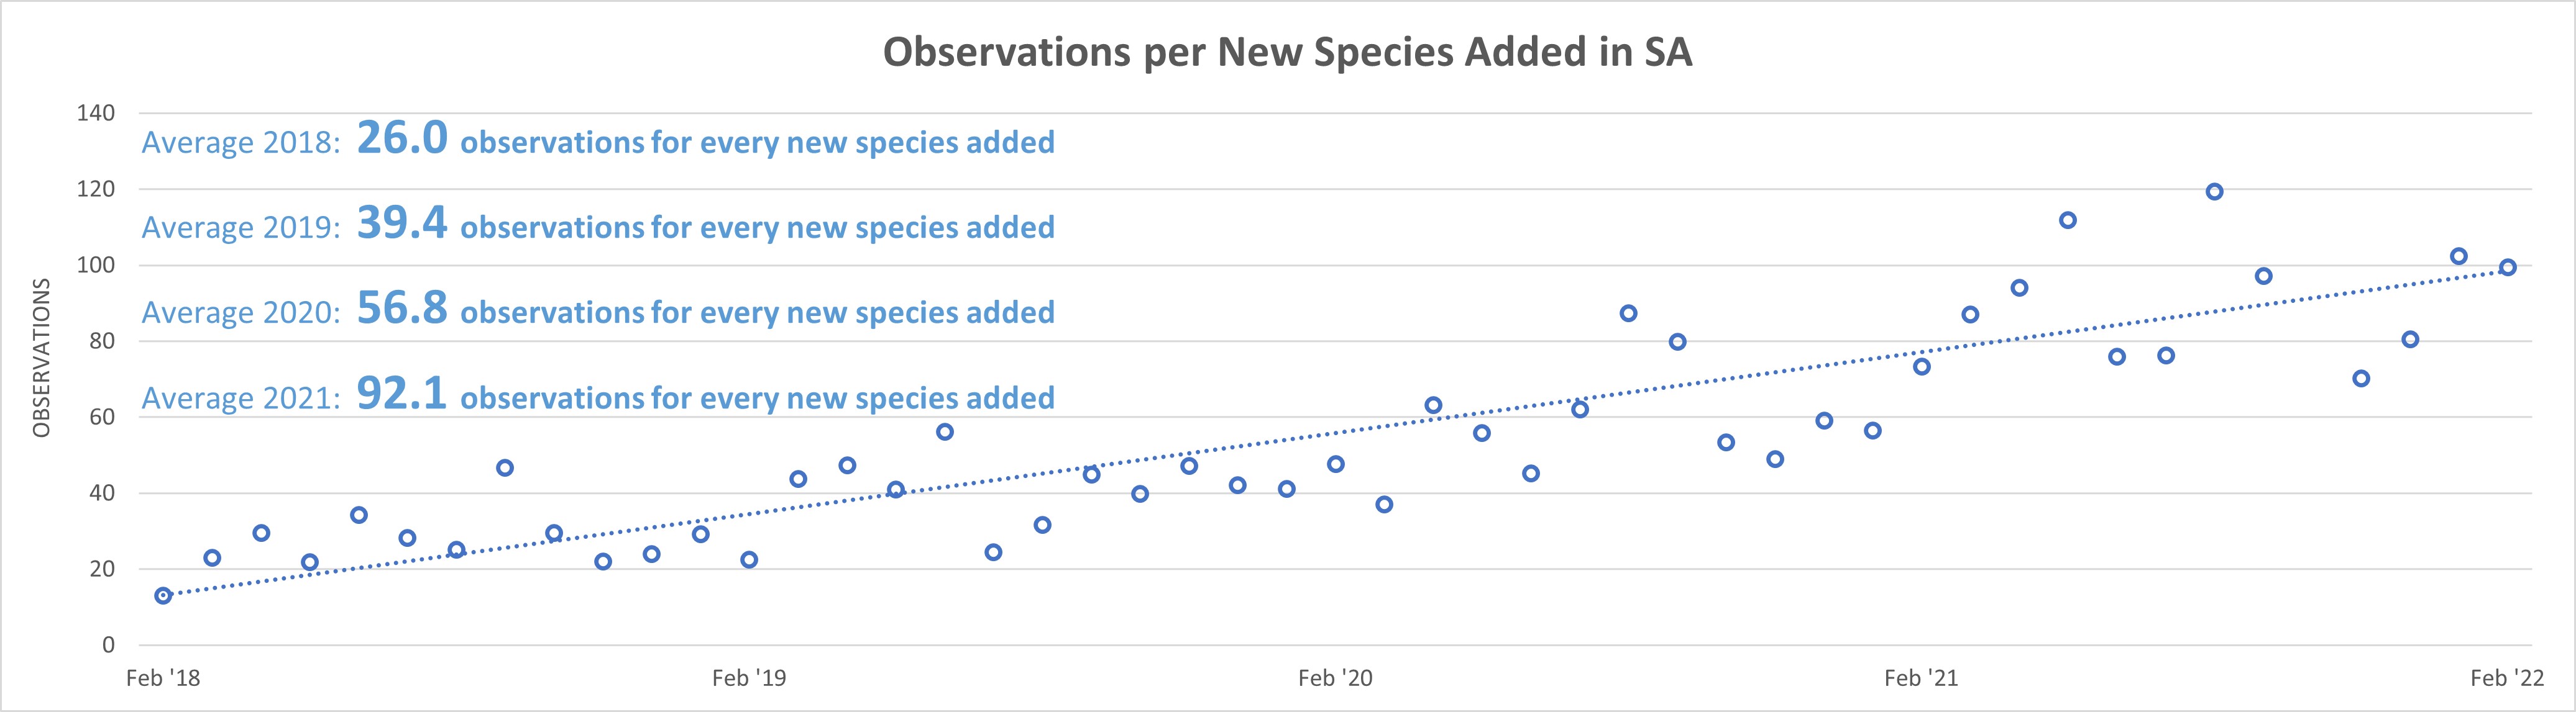Click the Feb '18 x-axis label
The width and height of the screenshot is (2576, 712).
coord(163,679)
